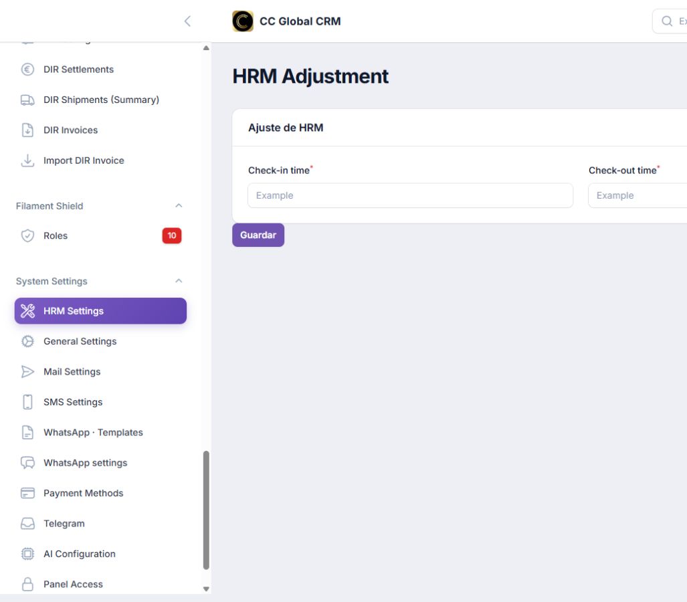Click the Ajuste de HRM section title
Screen dimensions: 687x602
click(x=286, y=128)
